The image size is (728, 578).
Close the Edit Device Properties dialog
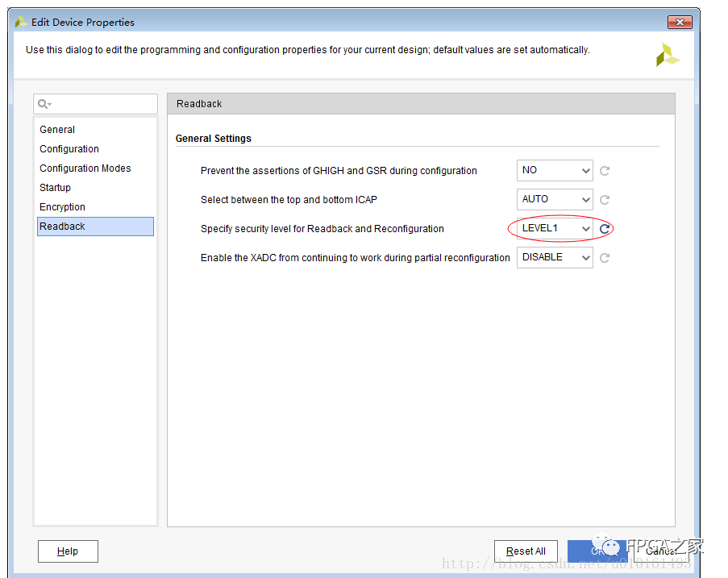pos(680,23)
